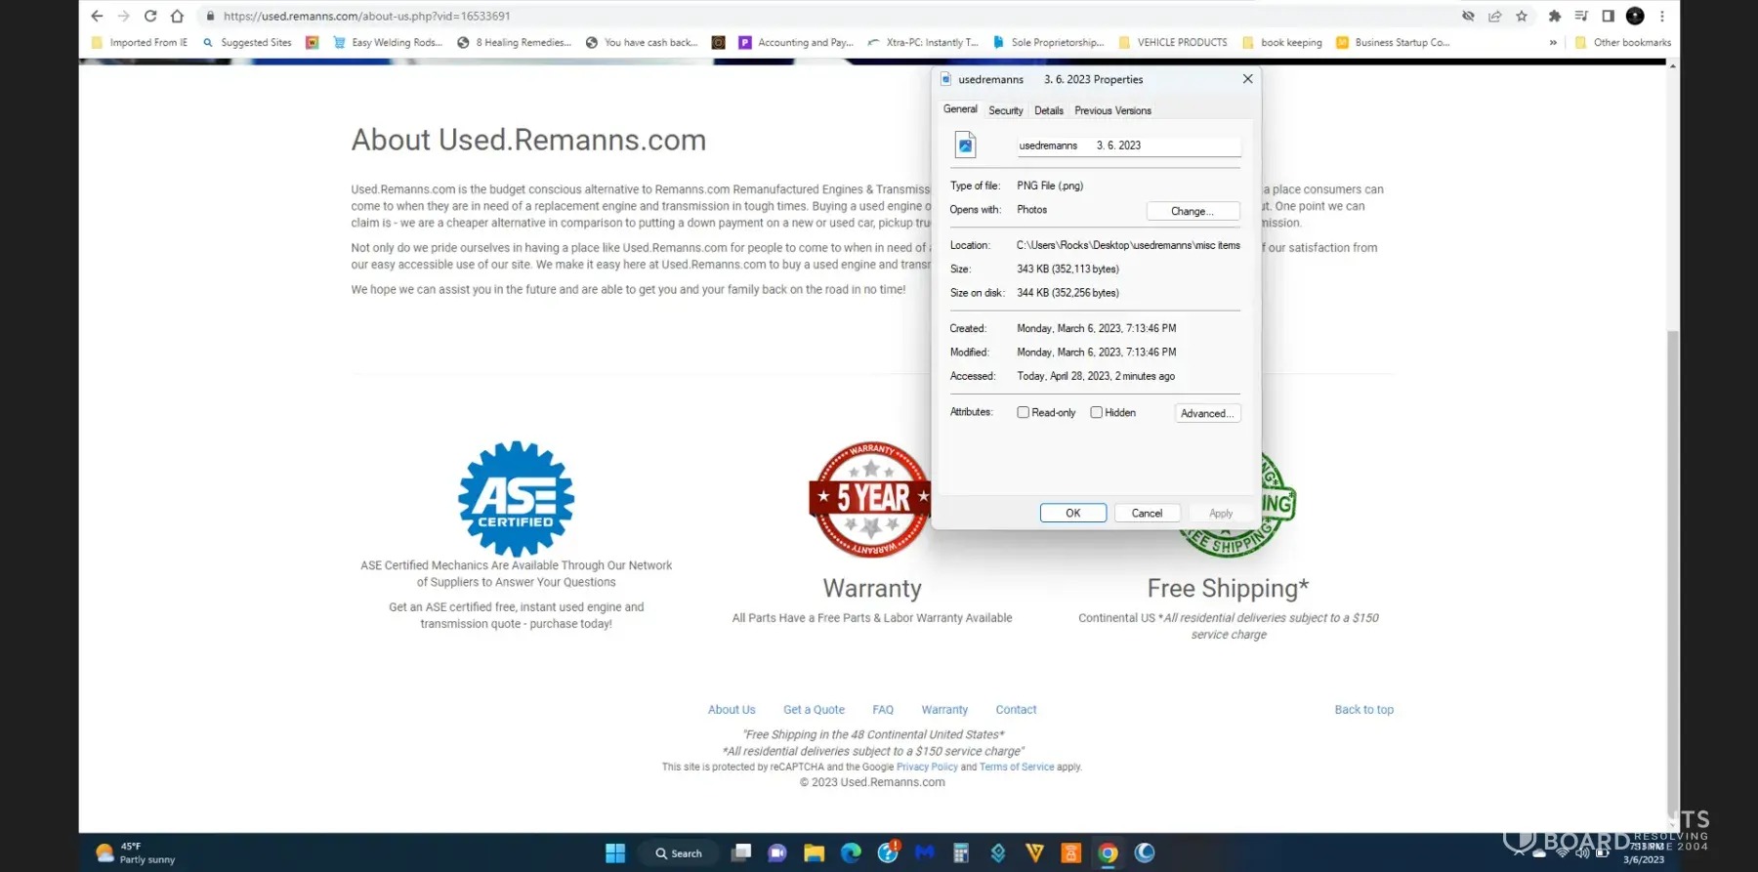The width and height of the screenshot is (1758, 872).
Task: Open the Warranty footer link
Action: (x=944, y=710)
